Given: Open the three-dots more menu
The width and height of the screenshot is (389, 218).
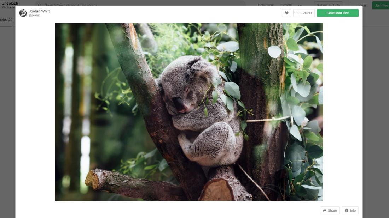Looking at the screenshot, I should (x=300, y=5).
